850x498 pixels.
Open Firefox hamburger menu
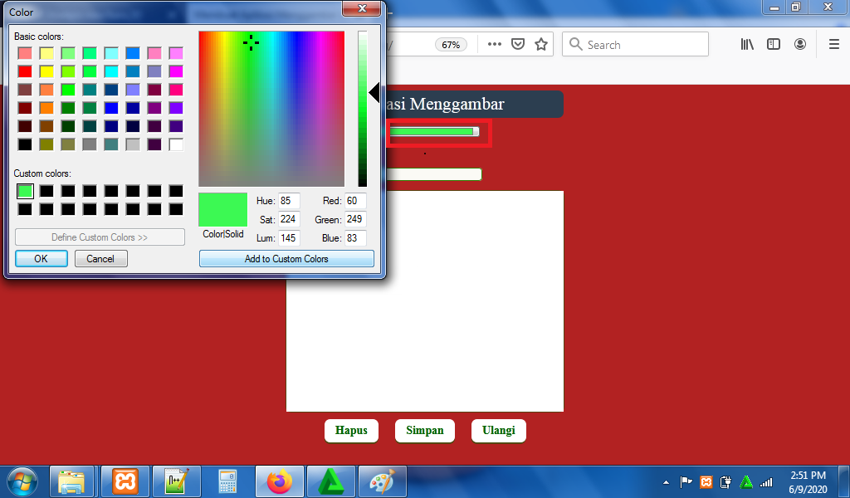click(x=834, y=45)
